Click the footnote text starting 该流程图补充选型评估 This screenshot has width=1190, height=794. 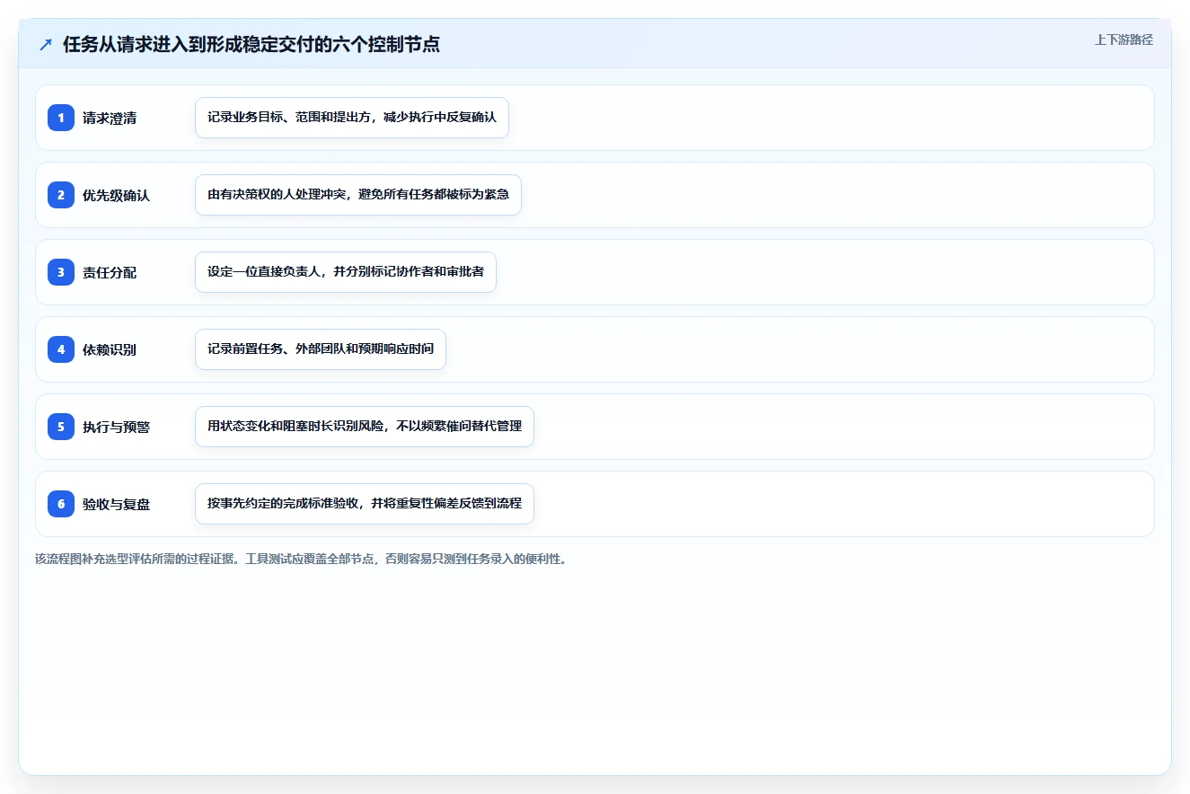pos(301,559)
